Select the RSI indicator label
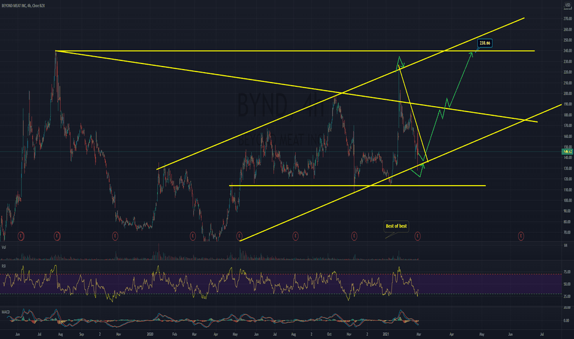The image size is (574, 339). [4, 266]
